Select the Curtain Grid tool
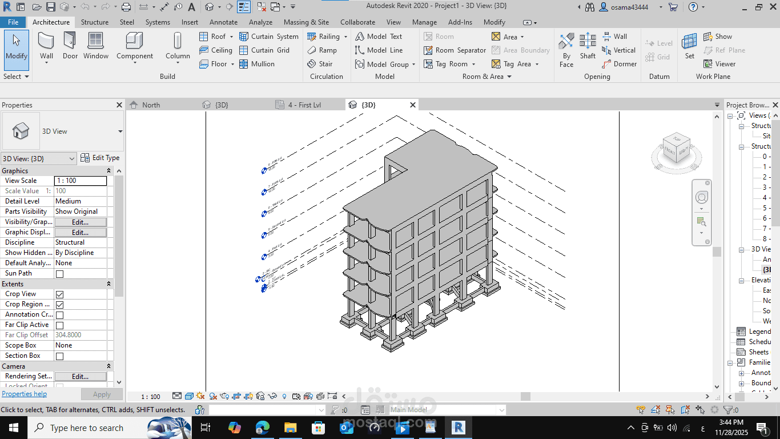 264,50
